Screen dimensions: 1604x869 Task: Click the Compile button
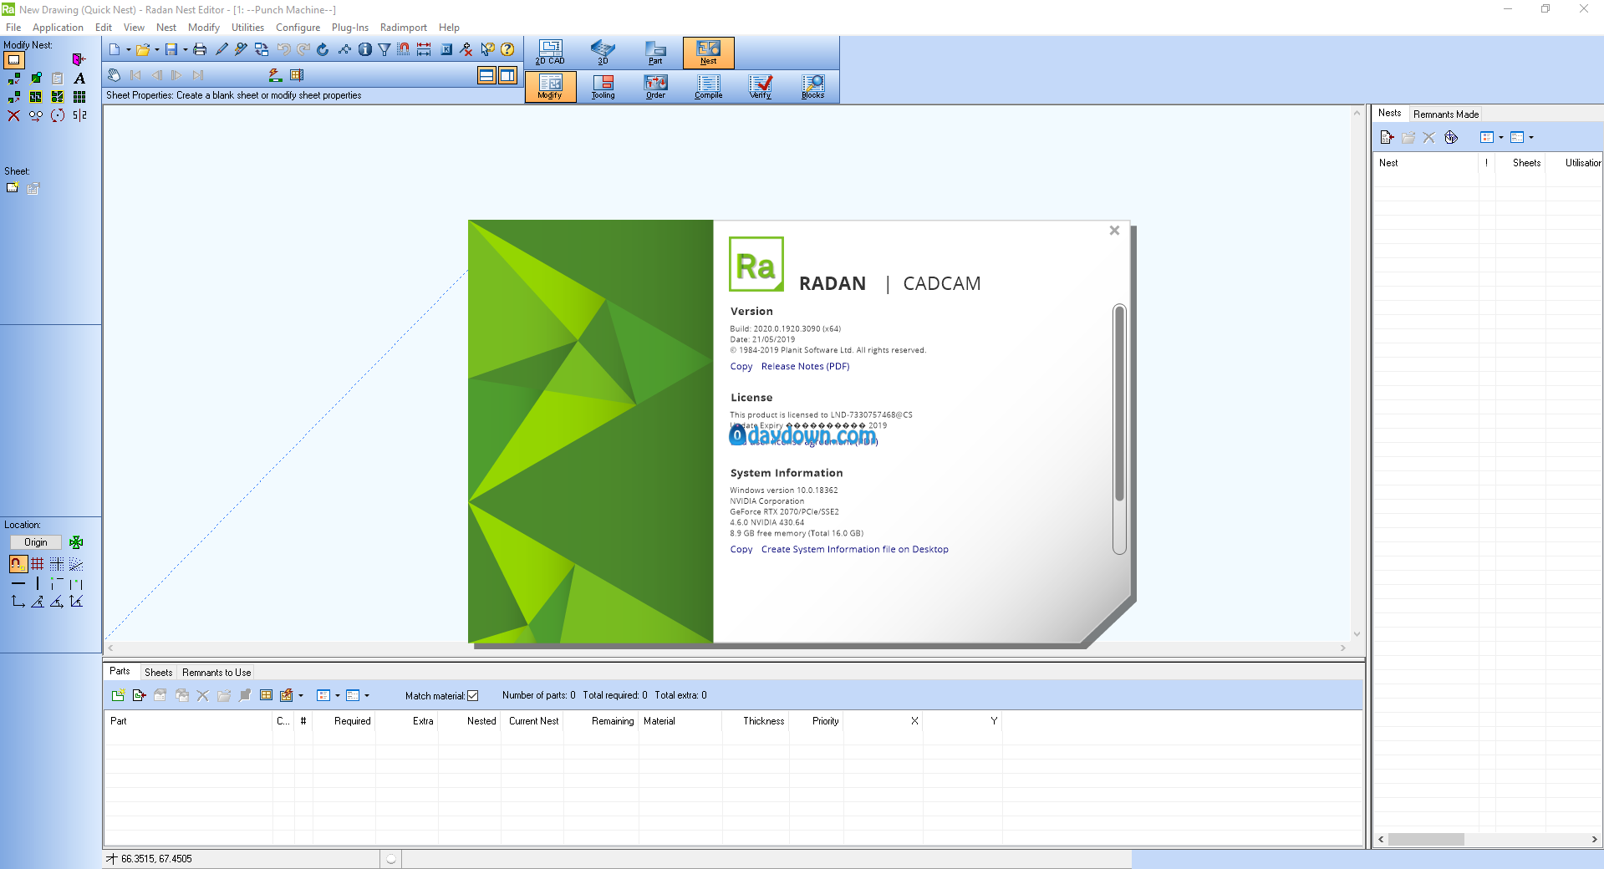pyautogui.click(x=708, y=87)
